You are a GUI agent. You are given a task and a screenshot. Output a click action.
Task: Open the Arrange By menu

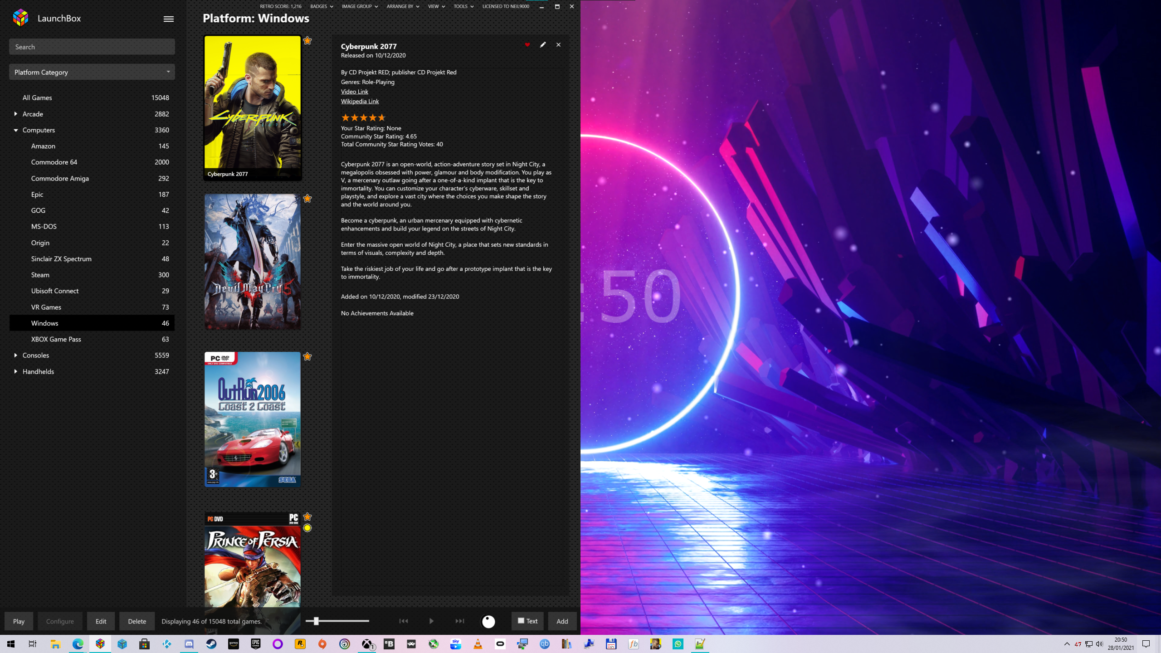[403, 6]
